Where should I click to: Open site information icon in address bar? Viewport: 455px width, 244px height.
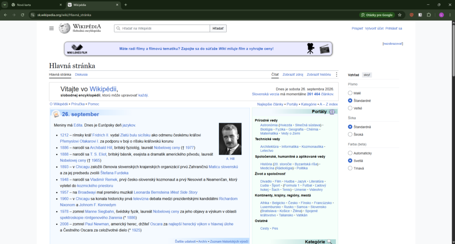coord(32,15)
